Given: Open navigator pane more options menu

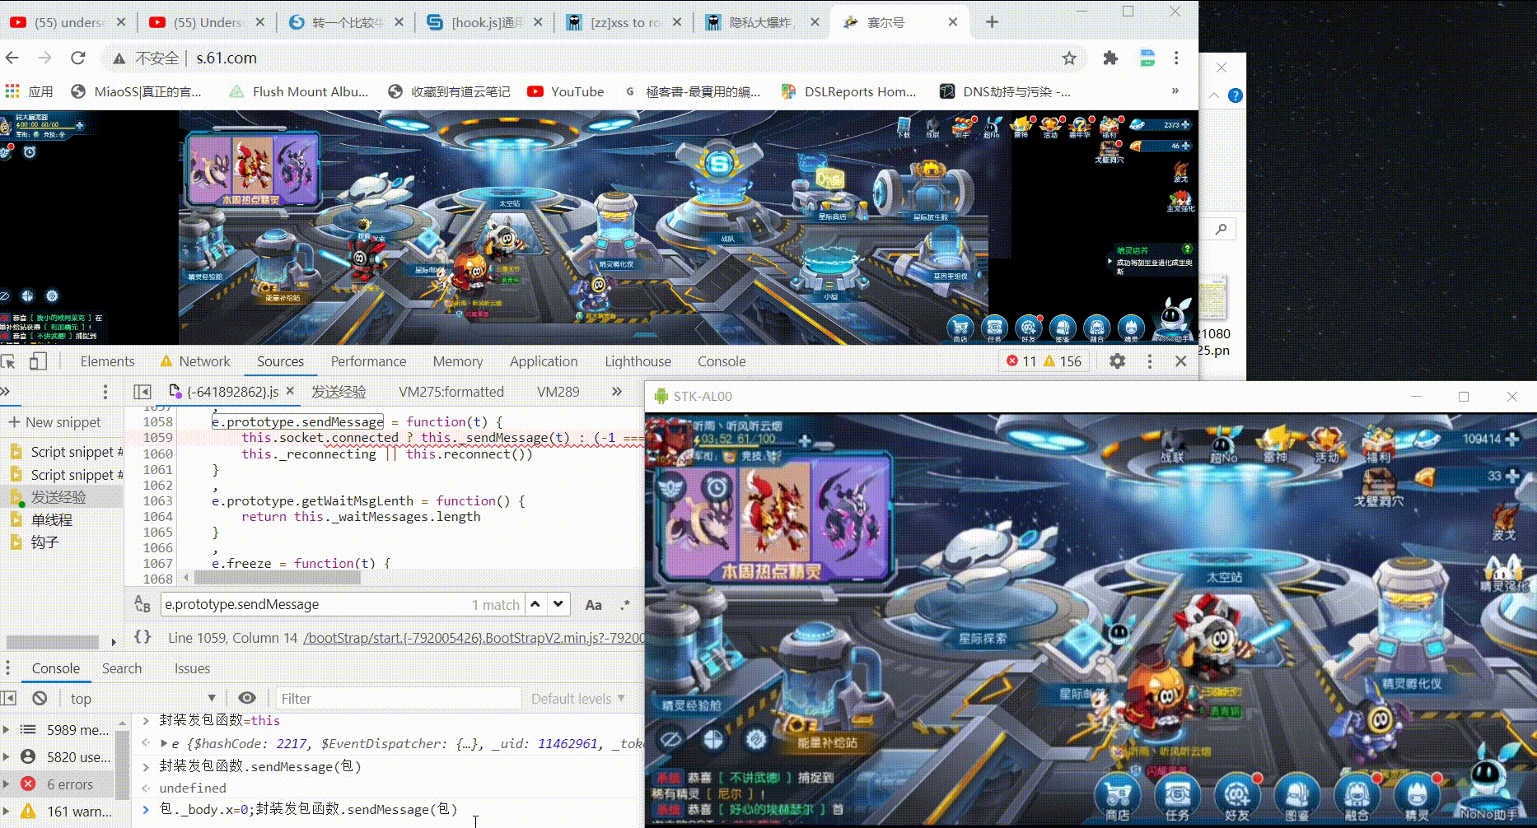Looking at the screenshot, I should point(105,392).
